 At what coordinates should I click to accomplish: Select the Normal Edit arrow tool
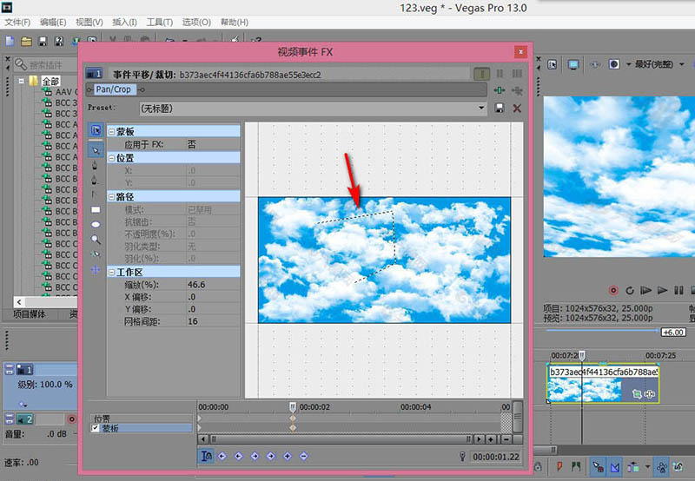[96, 150]
